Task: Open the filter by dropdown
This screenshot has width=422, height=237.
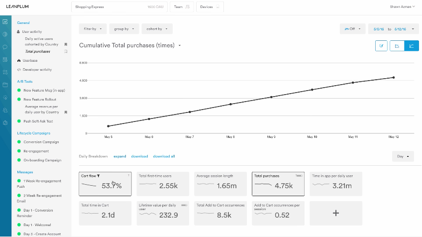Action: pos(93,29)
